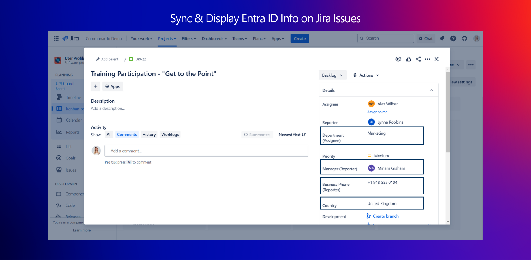
Task: Click the Add parent pencil link
Action: [107, 59]
